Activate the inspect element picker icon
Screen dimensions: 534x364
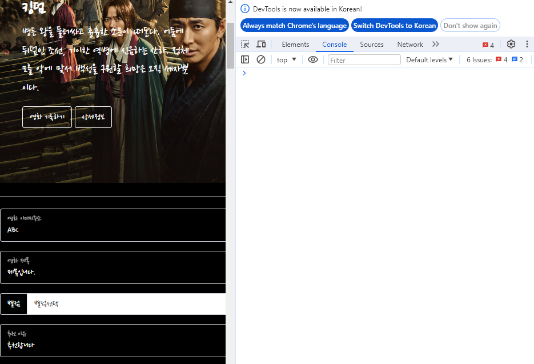(245, 45)
